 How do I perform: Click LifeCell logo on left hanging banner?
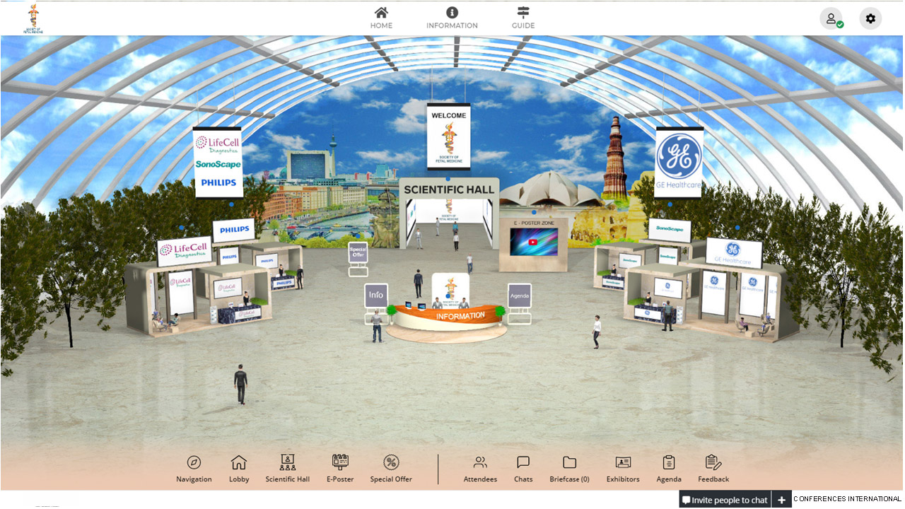click(218, 144)
